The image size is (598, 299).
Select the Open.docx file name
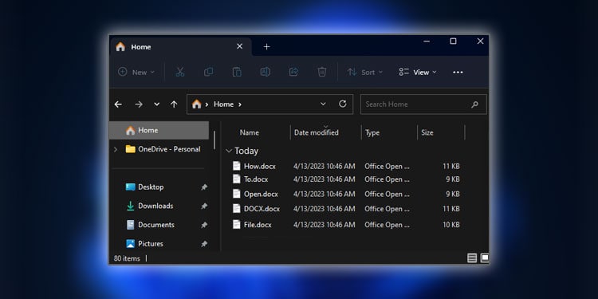tap(261, 194)
